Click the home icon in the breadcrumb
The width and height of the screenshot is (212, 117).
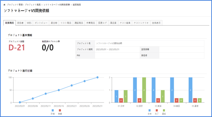pyautogui.click(x=4, y=5)
